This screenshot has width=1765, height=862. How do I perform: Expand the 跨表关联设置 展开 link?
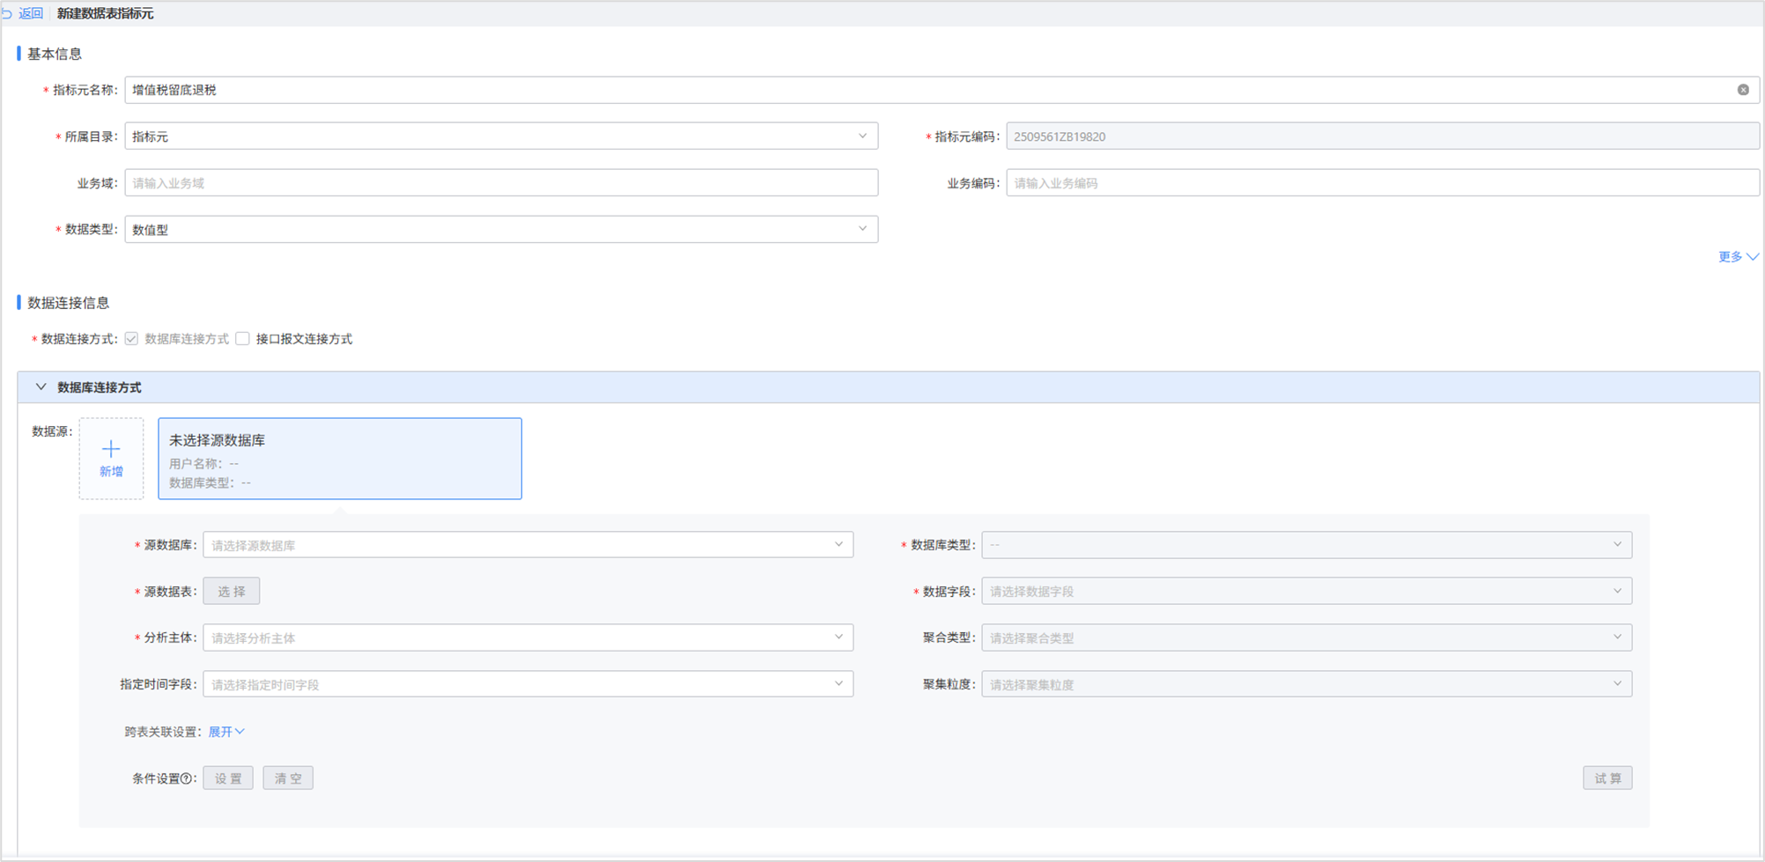point(226,732)
